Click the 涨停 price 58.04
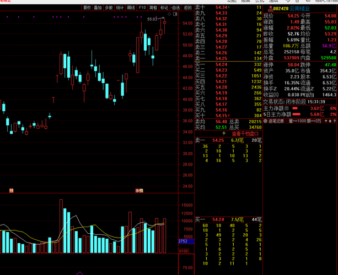338x275 pixels. (293, 65)
